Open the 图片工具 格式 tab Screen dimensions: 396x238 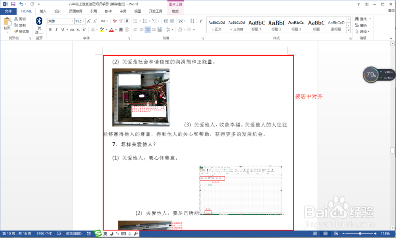[x=175, y=11]
